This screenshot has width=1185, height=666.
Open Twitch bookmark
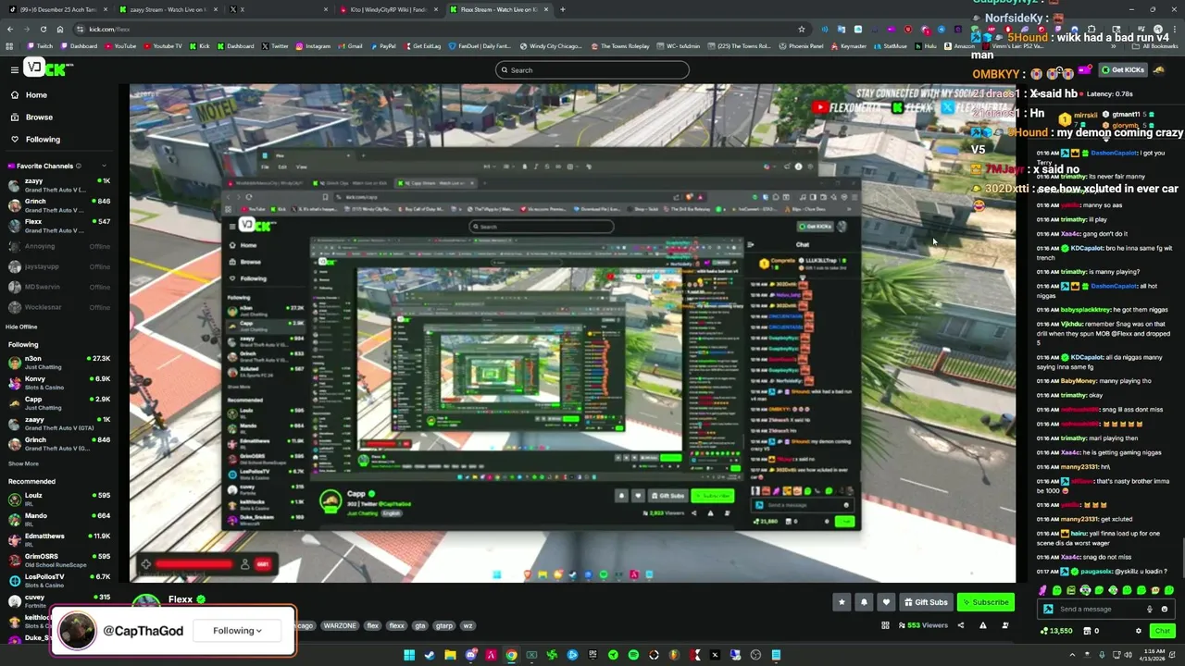(41, 45)
